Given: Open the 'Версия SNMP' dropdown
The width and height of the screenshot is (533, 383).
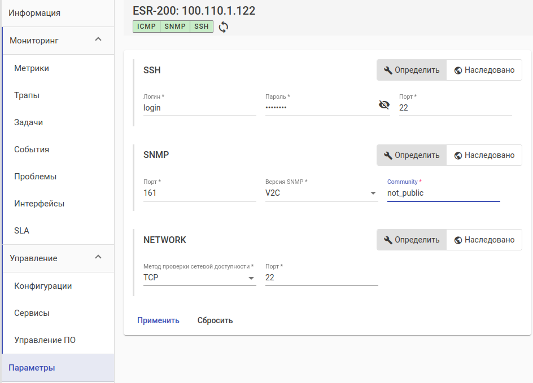Looking at the screenshot, I should click(321, 193).
